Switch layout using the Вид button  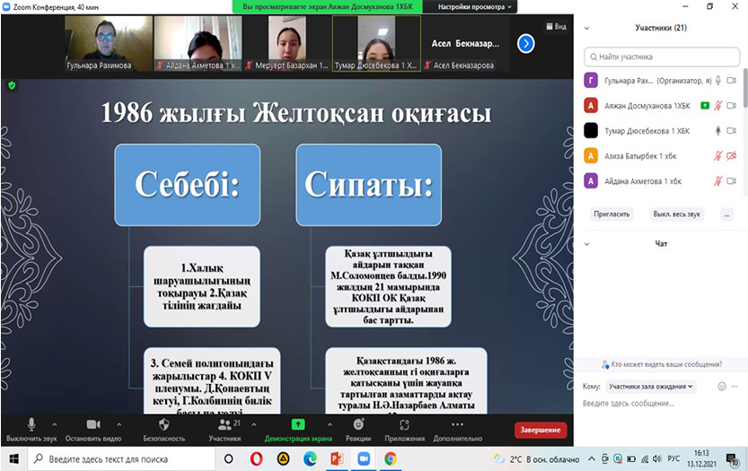click(556, 27)
